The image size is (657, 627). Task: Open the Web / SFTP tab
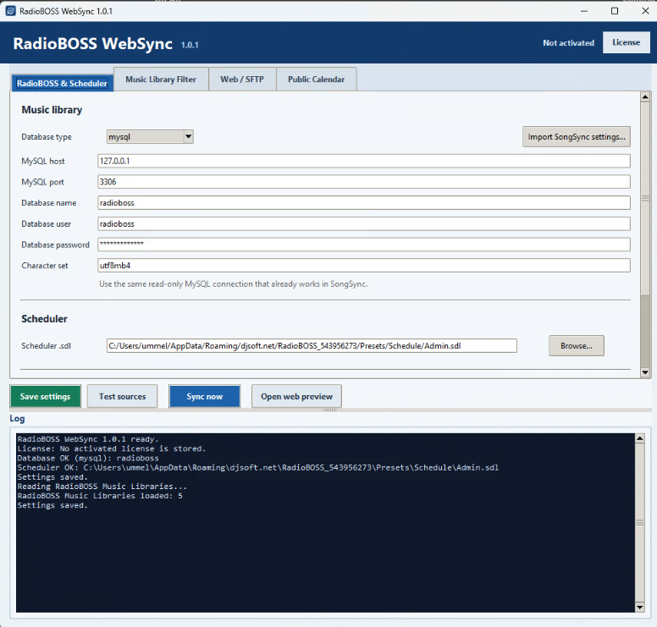tap(242, 80)
